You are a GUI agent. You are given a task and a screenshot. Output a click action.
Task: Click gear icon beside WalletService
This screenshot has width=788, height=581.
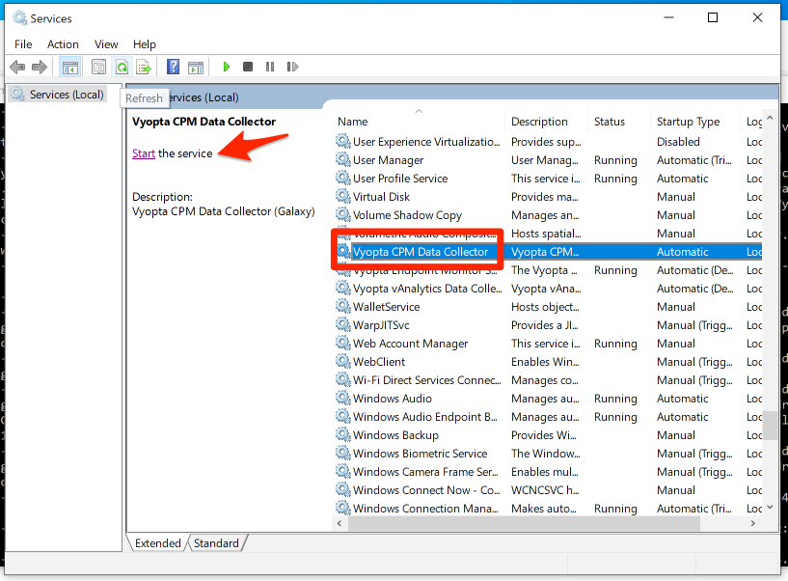click(343, 306)
